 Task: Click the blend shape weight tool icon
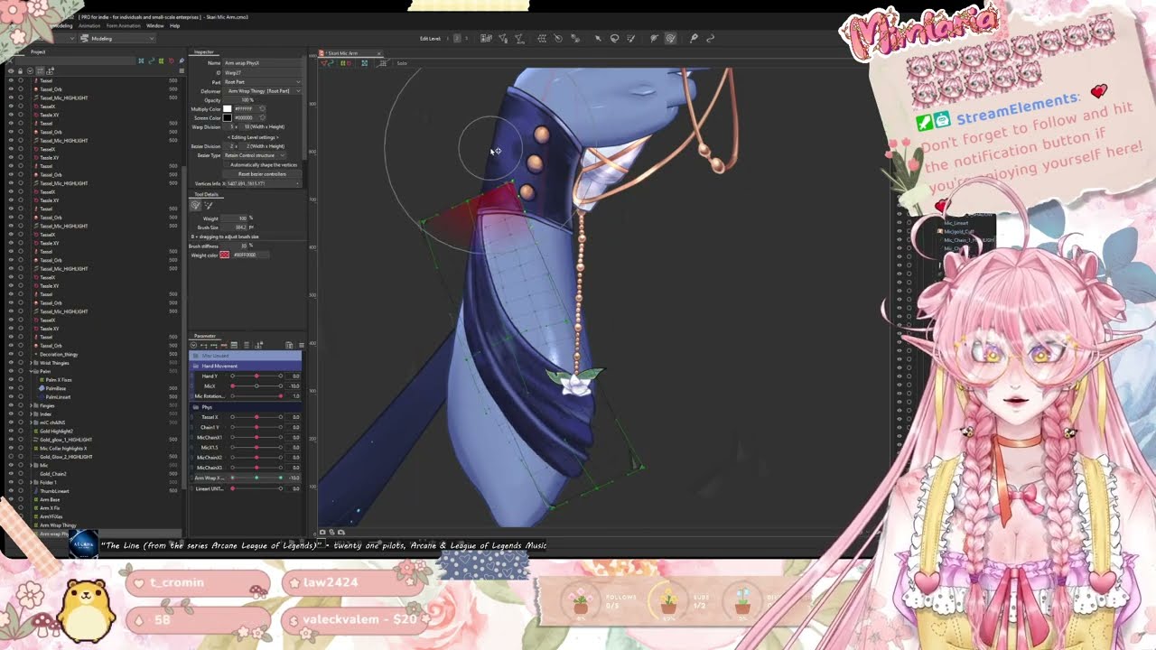click(574, 39)
